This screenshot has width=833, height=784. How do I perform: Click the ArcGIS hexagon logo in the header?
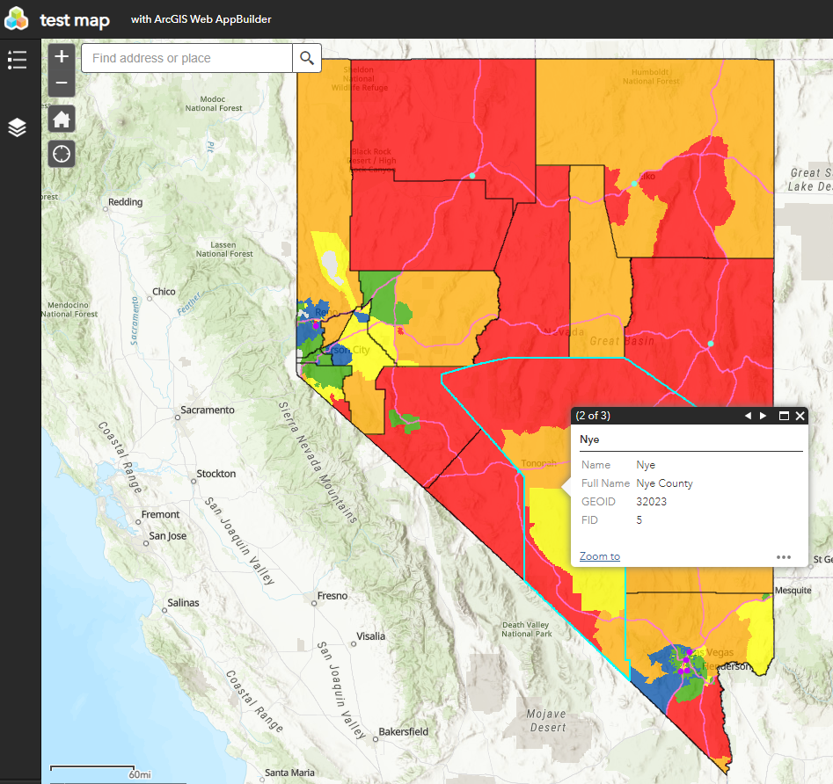(16, 18)
